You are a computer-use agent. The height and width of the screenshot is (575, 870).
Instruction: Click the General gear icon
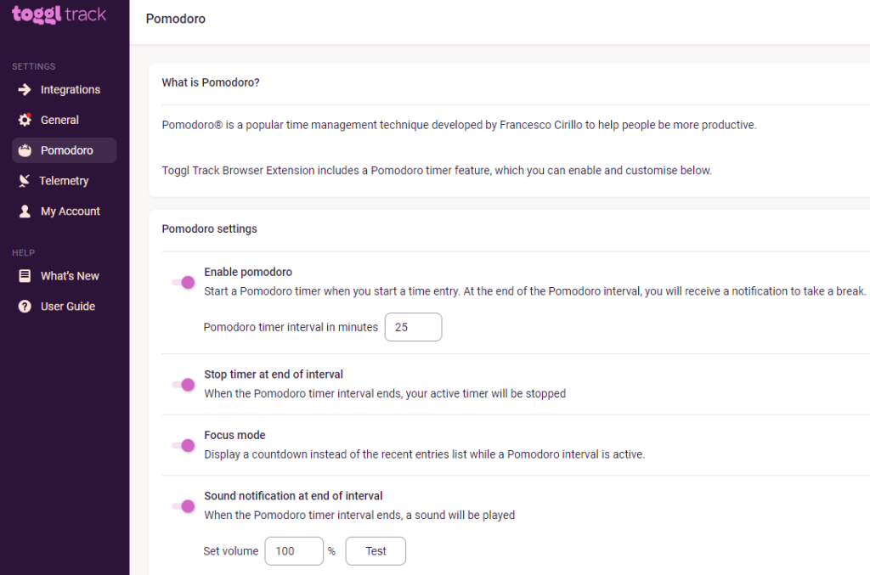[x=25, y=120]
